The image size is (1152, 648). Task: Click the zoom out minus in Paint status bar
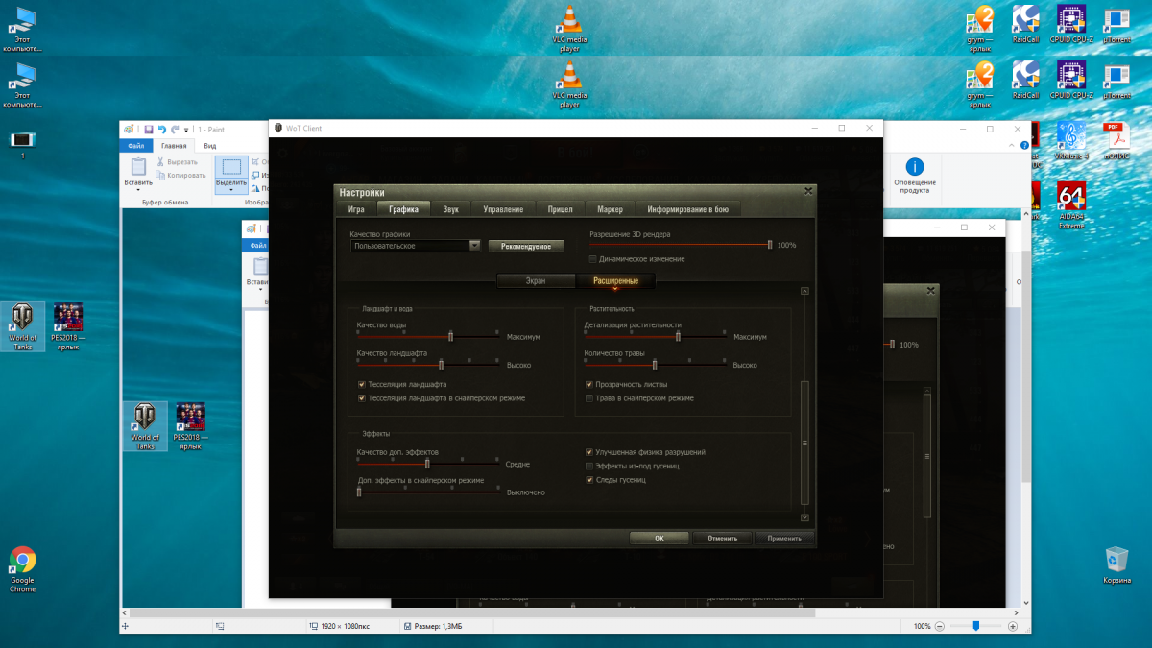pyautogui.click(x=940, y=626)
